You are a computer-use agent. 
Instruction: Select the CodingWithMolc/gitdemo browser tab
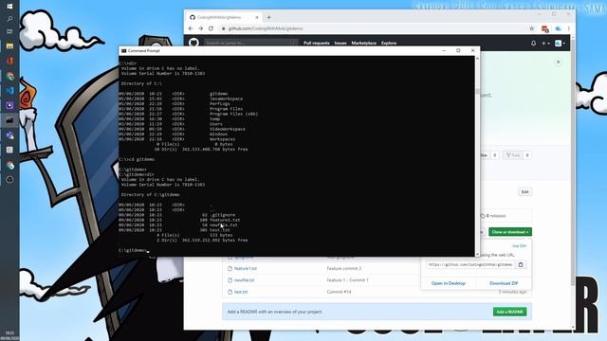click(224, 17)
